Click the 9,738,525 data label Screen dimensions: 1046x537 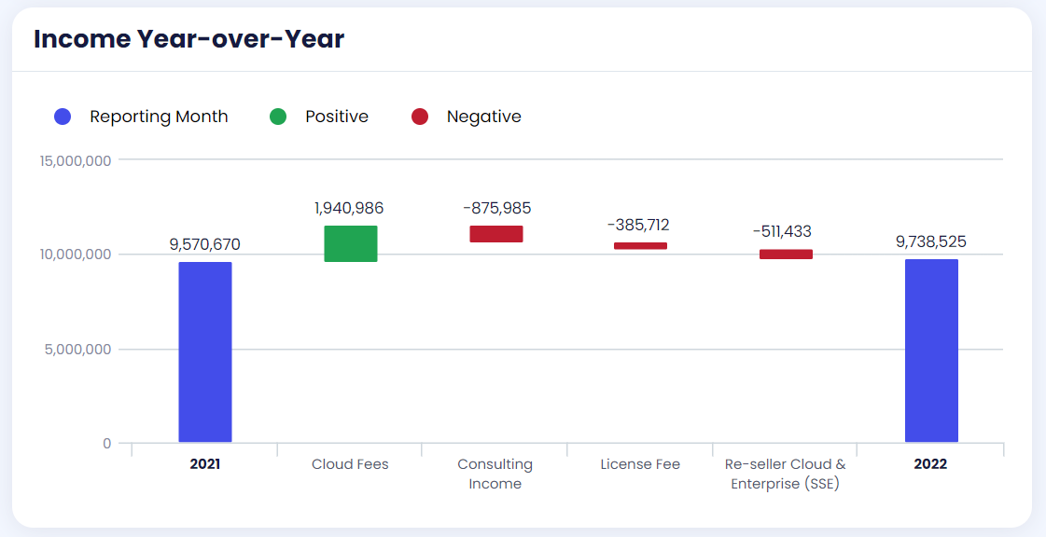(x=930, y=241)
